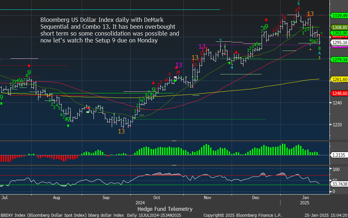Viewport: 348px width, 218px height.
Task: Click the 1240 price axis tick
Action: [337, 103]
